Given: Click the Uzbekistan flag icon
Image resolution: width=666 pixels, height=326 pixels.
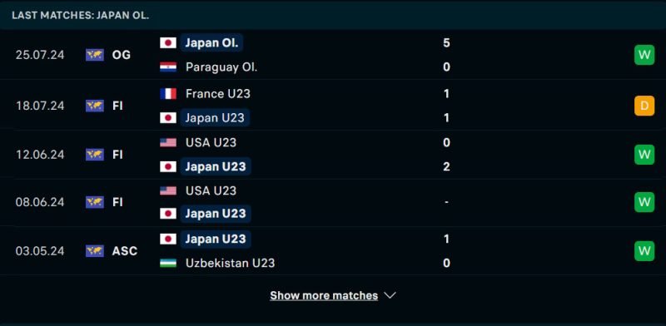Looking at the screenshot, I should click(x=168, y=263).
